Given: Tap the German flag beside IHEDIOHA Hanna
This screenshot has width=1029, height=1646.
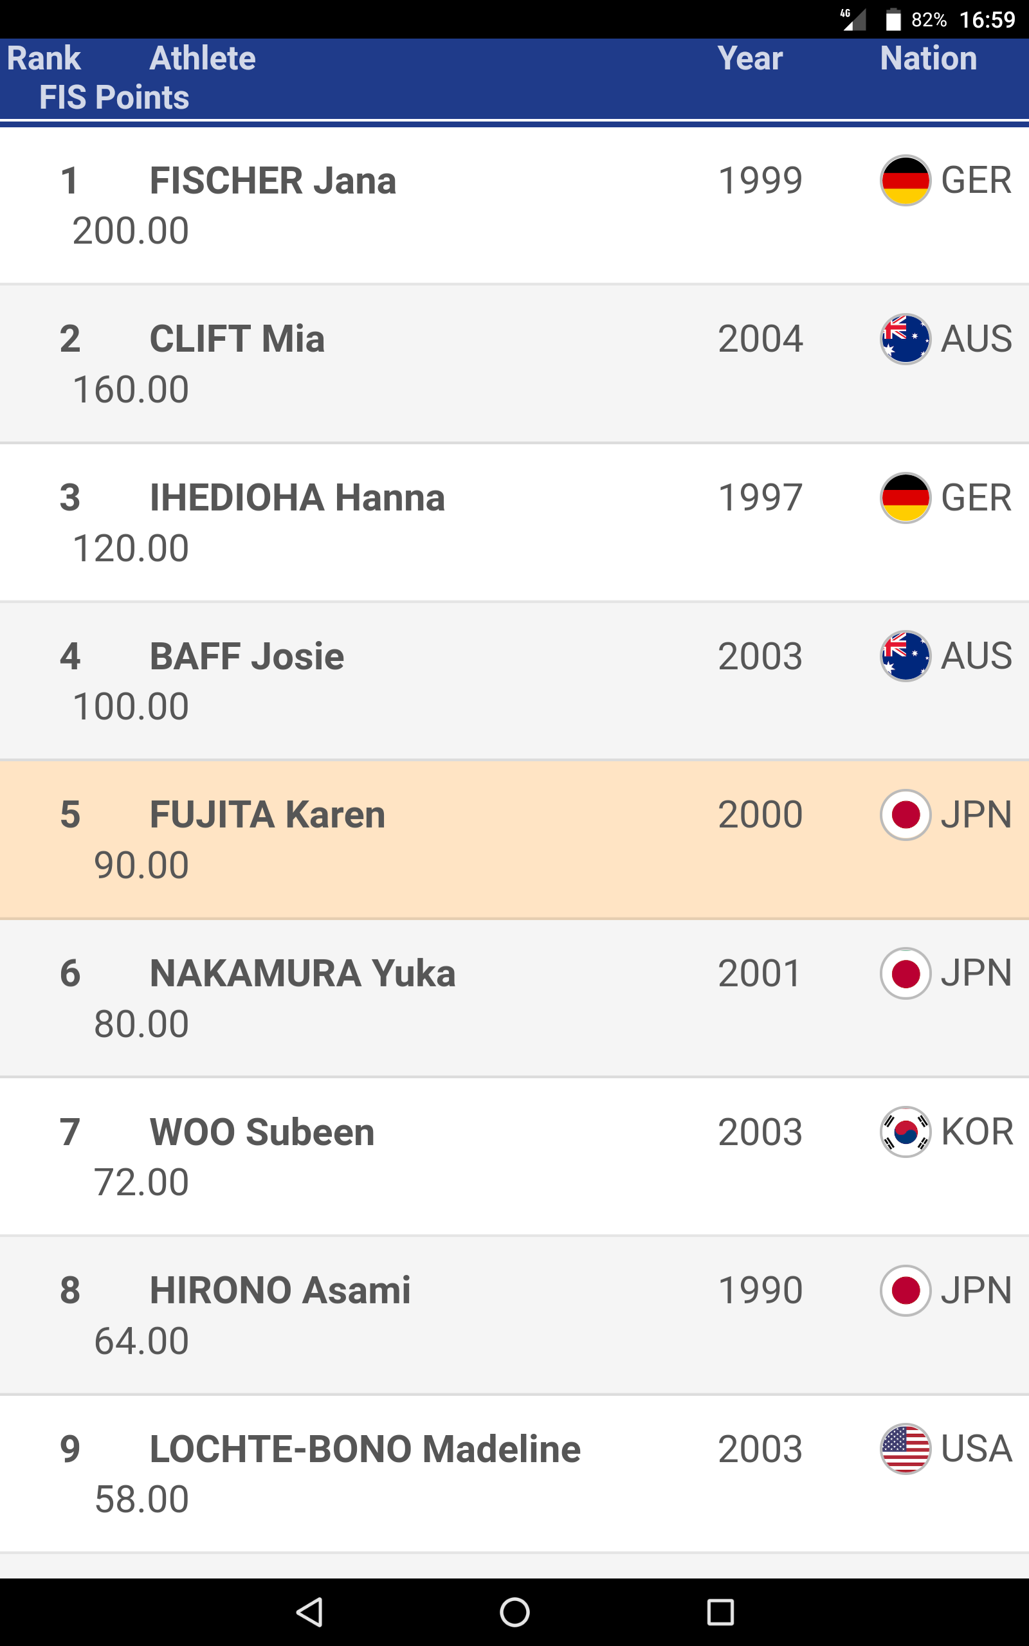Looking at the screenshot, I should tap(904, 498).
